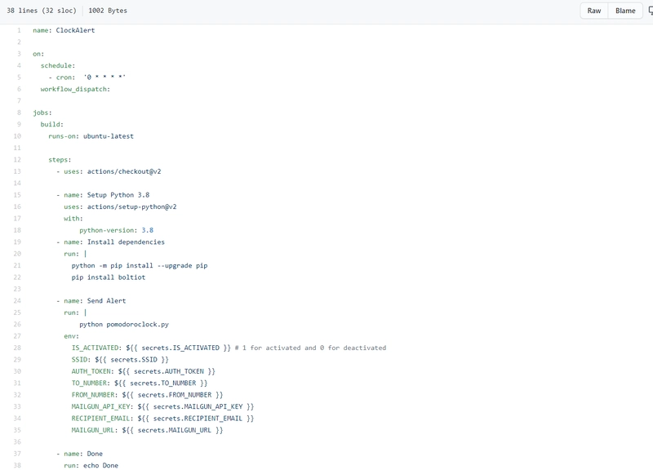The image size is (653, 470).
Task: Select line number 5
Action: click(18, 78)
